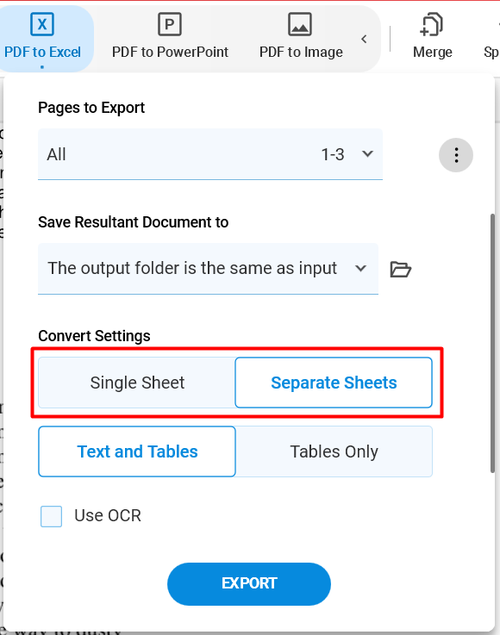Switch to Single Sheet mode

tap(137, 383)
